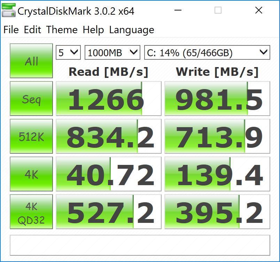The width and height of the screenshot is (280, 262).
Task: Click the 4K QD32 read result 527.2
Action: 109,212
